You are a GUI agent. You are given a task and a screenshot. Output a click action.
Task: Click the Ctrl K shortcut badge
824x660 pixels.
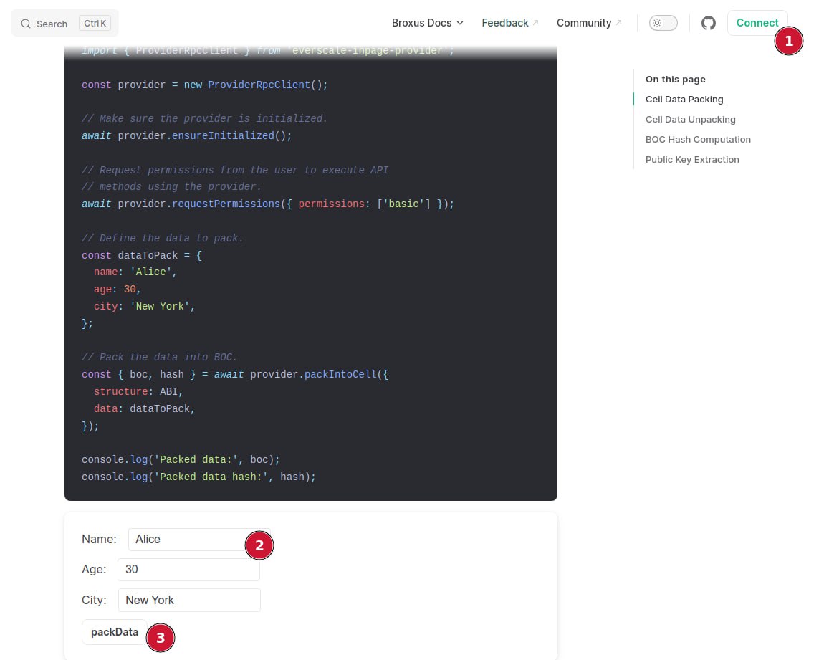(95, 24)
